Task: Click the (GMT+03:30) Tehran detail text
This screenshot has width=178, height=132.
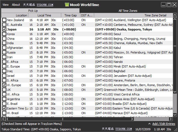Action: 109,57
